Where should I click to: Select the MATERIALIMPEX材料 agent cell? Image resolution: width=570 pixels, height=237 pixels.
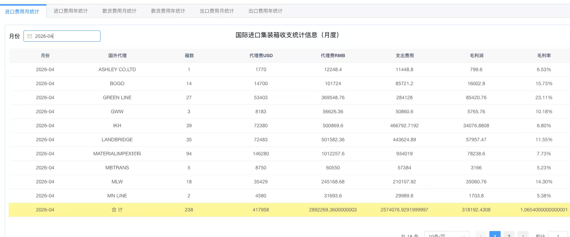click(x=117, y=154)
